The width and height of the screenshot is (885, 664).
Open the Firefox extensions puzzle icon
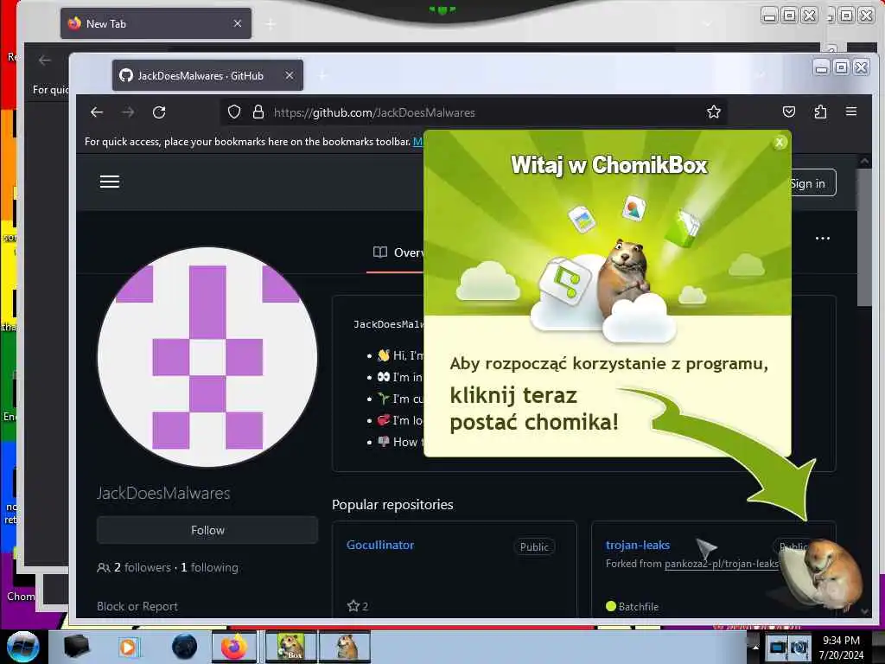tap(820, 112)
